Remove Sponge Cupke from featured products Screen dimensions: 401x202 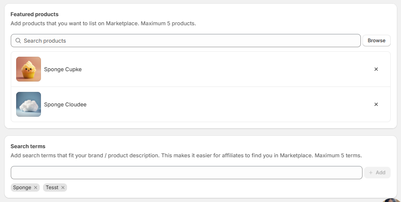376,70
